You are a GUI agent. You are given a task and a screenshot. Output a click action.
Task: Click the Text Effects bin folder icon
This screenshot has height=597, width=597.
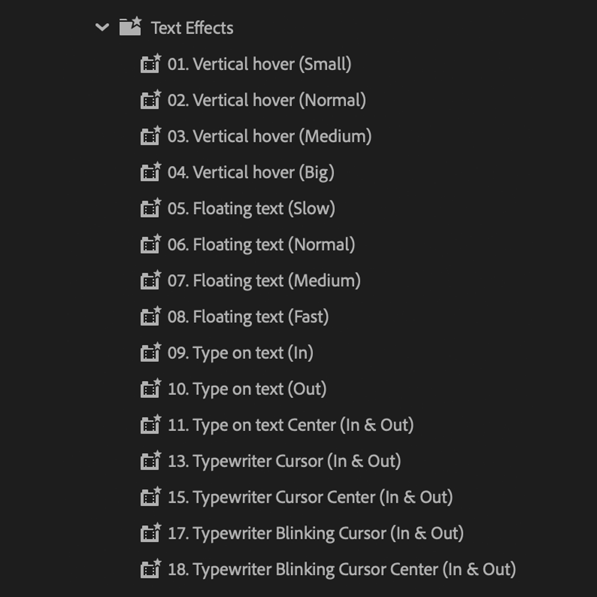pos(131,27)
